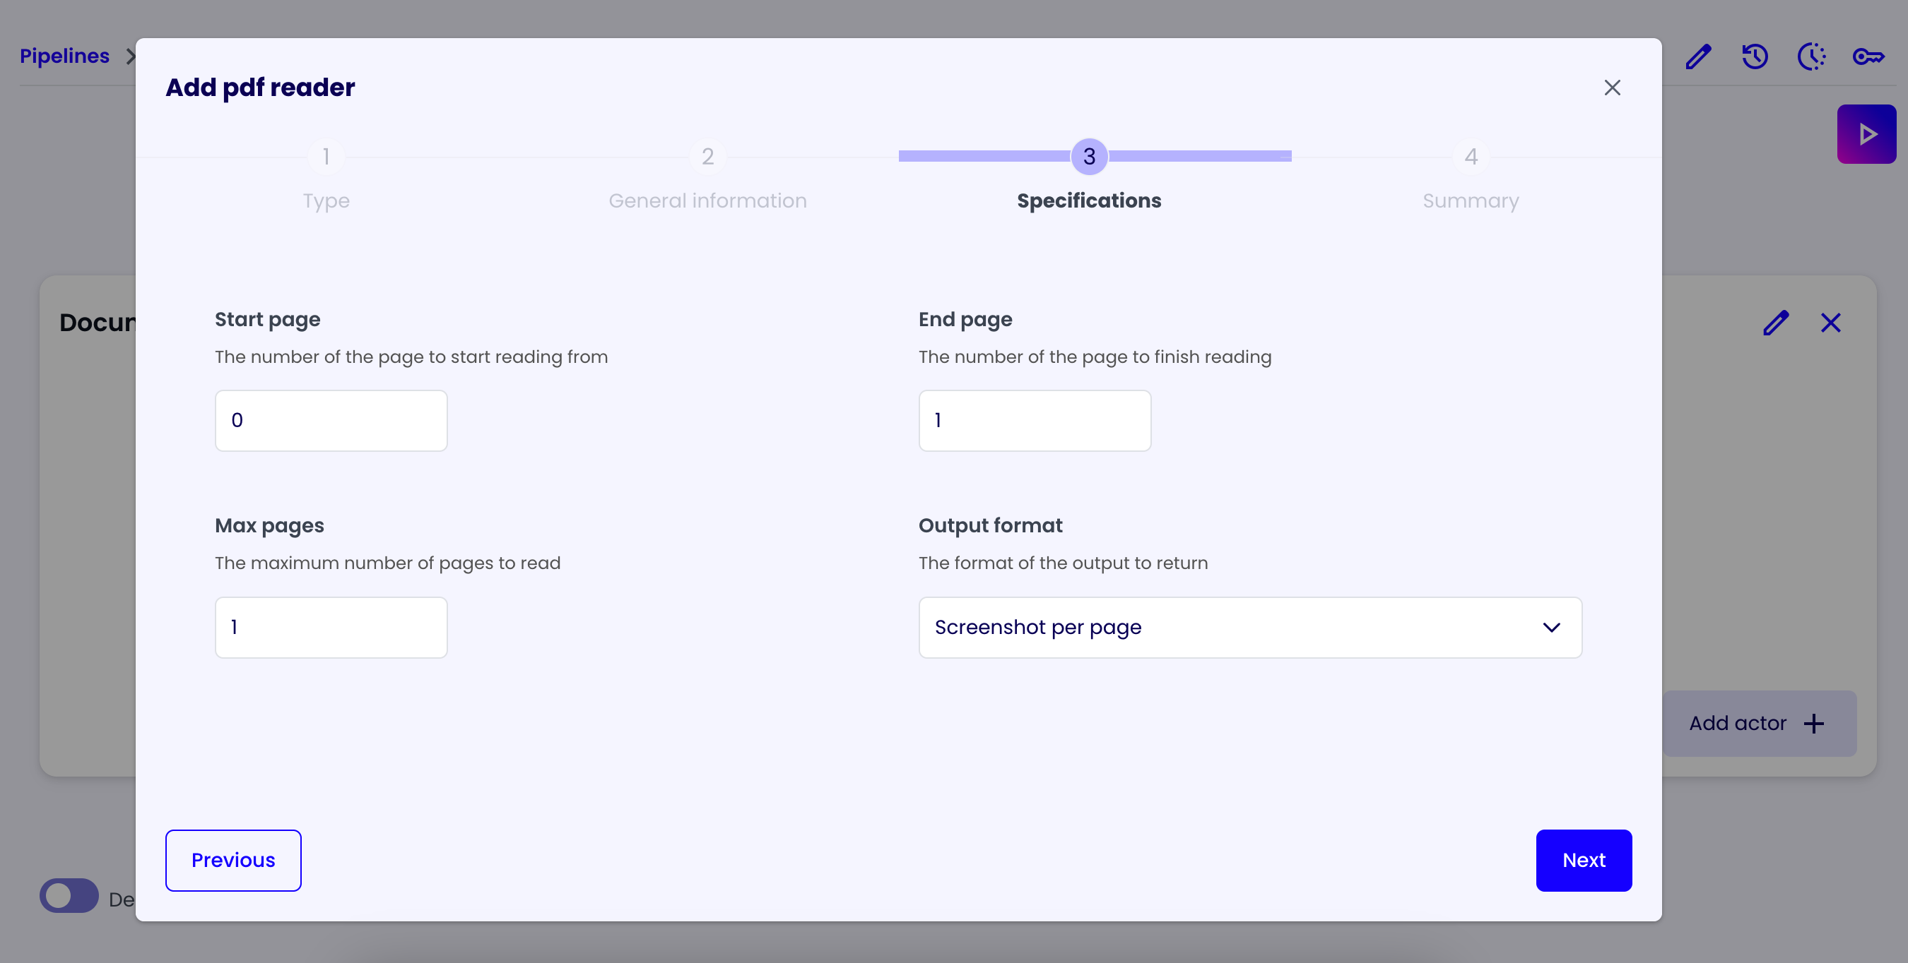Open the key credentials icon
Screen dimensions: 1908x963
click(1868, 56)
